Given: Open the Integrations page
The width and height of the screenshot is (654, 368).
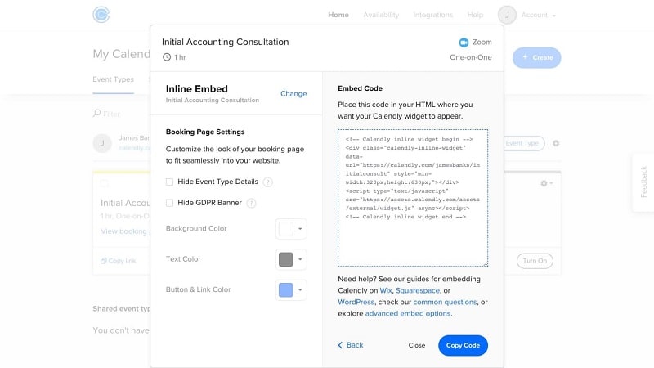Looking at the screenshot, I should 433,15.
